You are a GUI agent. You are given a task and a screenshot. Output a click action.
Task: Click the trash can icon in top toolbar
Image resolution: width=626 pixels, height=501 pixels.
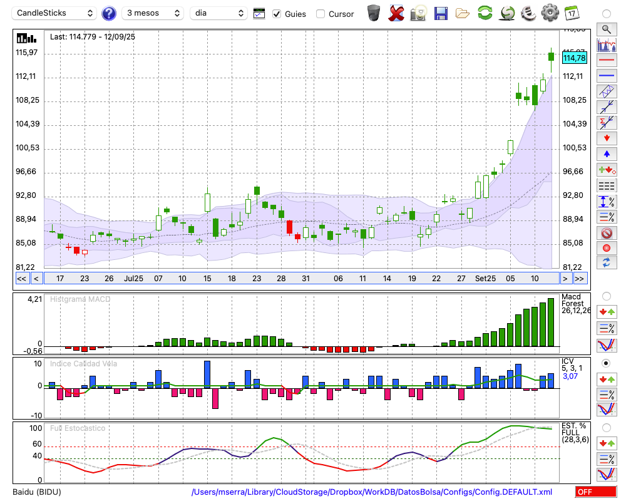click(x=374, y=13)
